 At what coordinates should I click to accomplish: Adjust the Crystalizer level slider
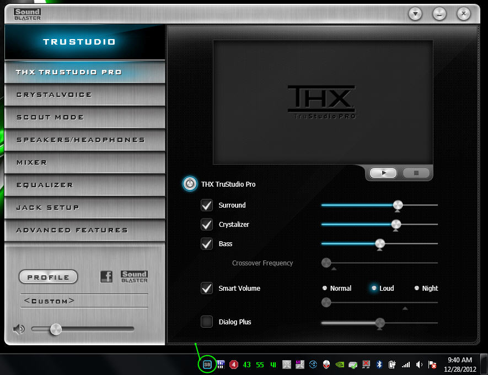pos(396,224)
